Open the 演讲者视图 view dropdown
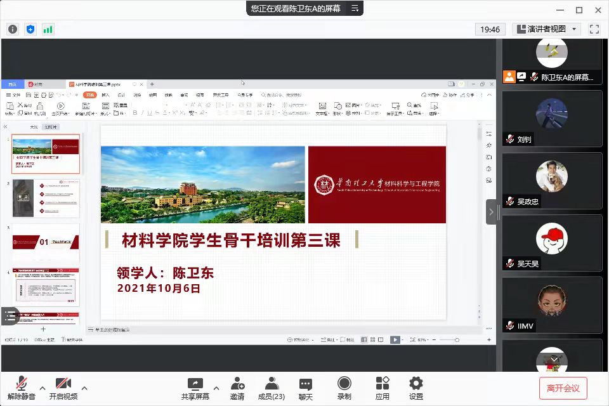This screenshot has height=406, width=609. pos(546,29)
